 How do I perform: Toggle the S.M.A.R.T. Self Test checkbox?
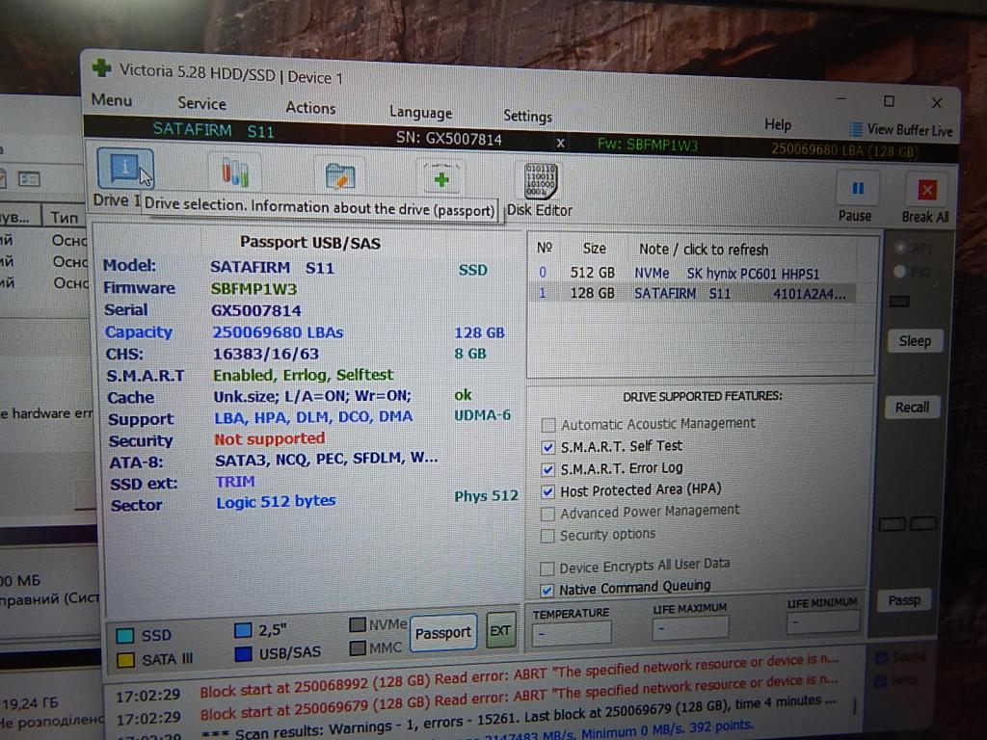(548, 447)
